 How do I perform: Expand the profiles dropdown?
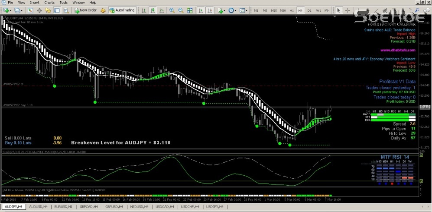click(x=17, y=10)
